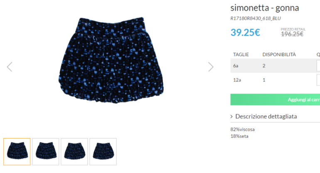Screen dimensions: 320x173
Task: Click the TAGLIE column header
Action: [241, 54]
